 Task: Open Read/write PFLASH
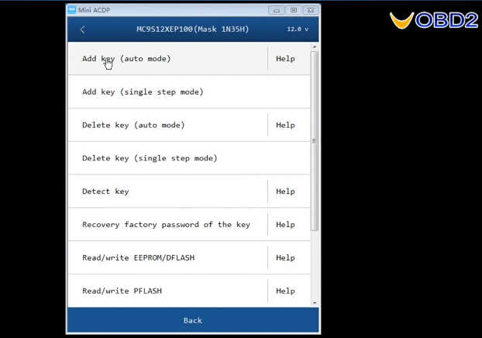pos(122,291)
